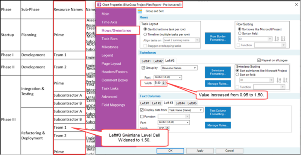
Task: Click Swimlane Sorting ascending A-Z icon
Action: pos(278,80)
